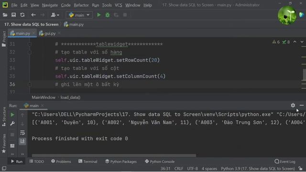Click the warnings count indicator

[276, 42]
